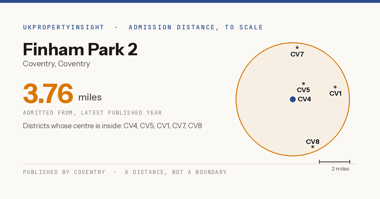
Task: Select the CV5 map label
Action: click(303, 90)
